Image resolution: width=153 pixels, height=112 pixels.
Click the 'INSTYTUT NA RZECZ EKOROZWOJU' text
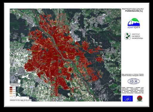[137, 36]
